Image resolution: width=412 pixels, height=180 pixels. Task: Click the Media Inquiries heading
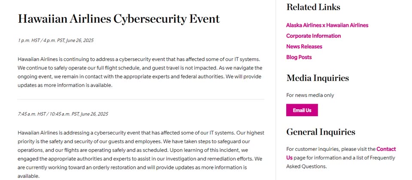pyautogui.click(x=318, y=78)
